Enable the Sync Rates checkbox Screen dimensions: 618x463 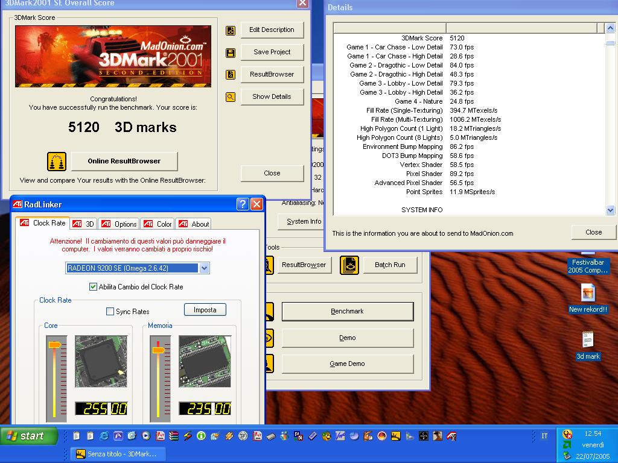(x=110, y=312)
